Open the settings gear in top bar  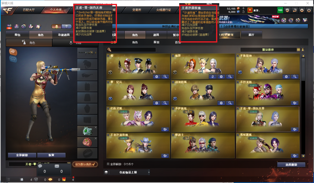coord(301,10)
